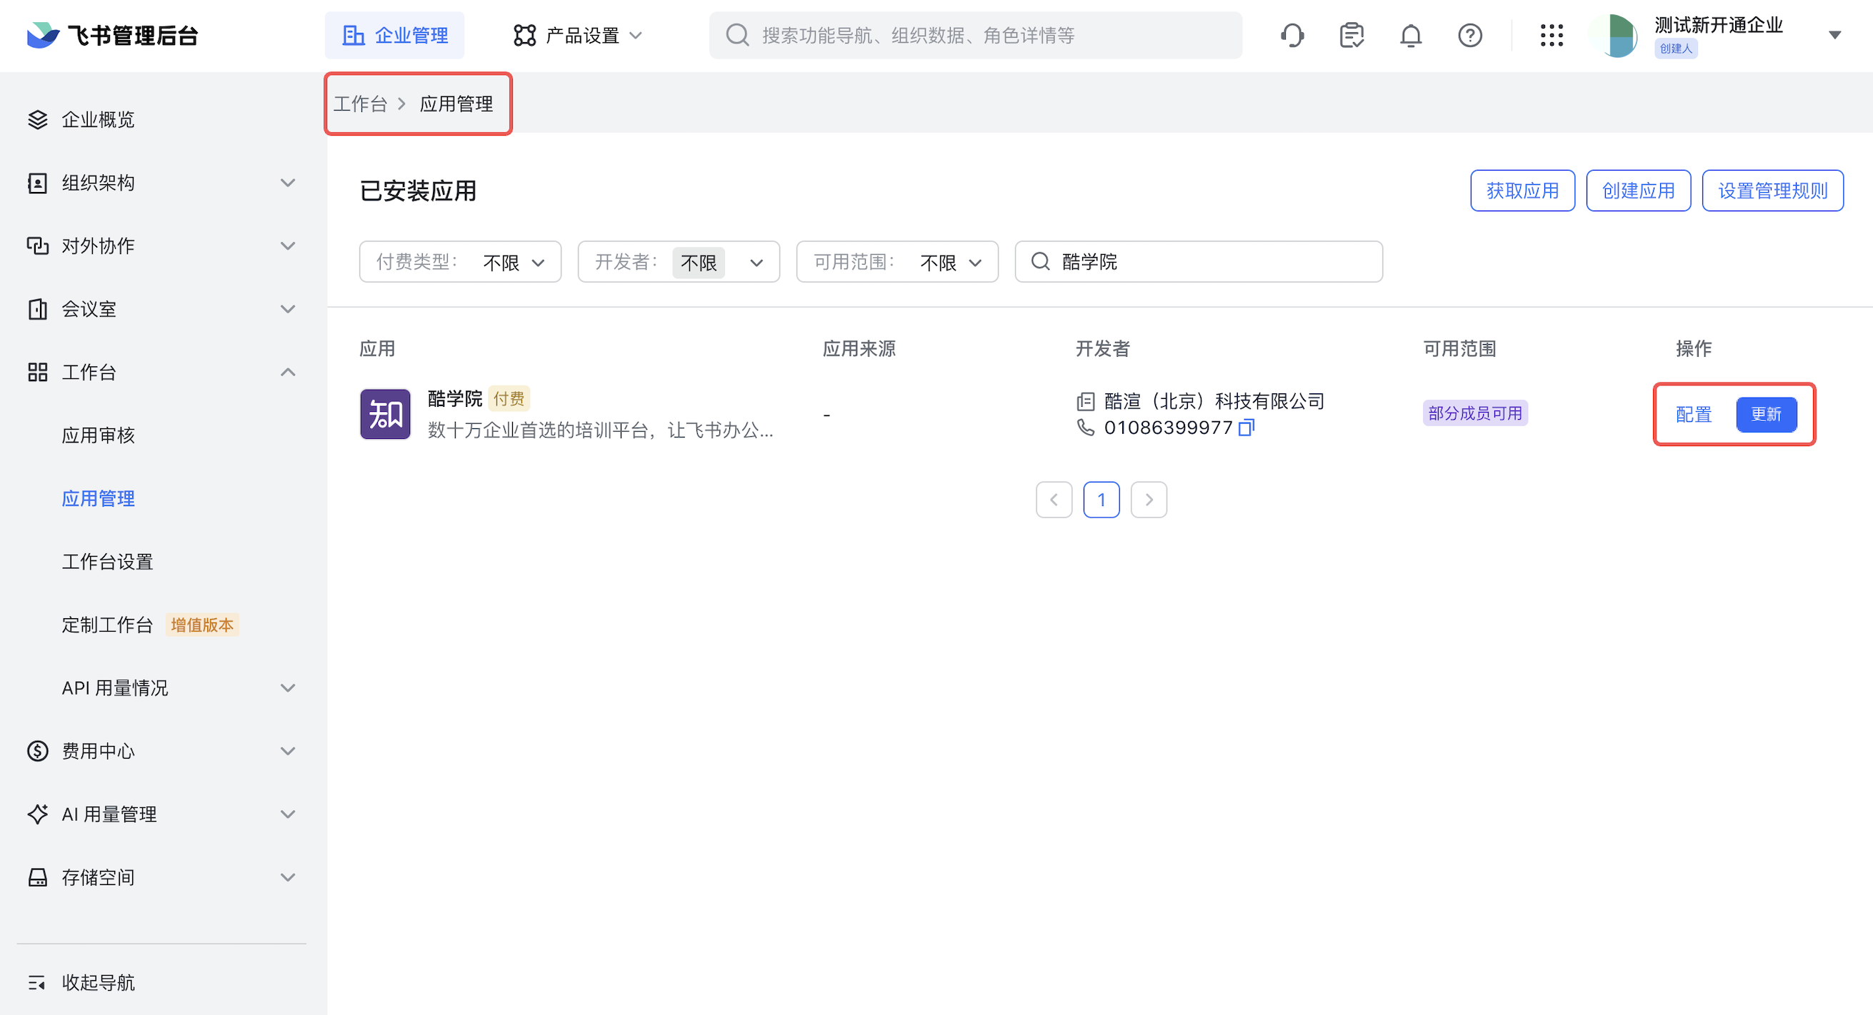This screenshot has height=1015, width=1873.
Task: Click the AI 用量管理 sparkle icon
Action: coord(37,814)
